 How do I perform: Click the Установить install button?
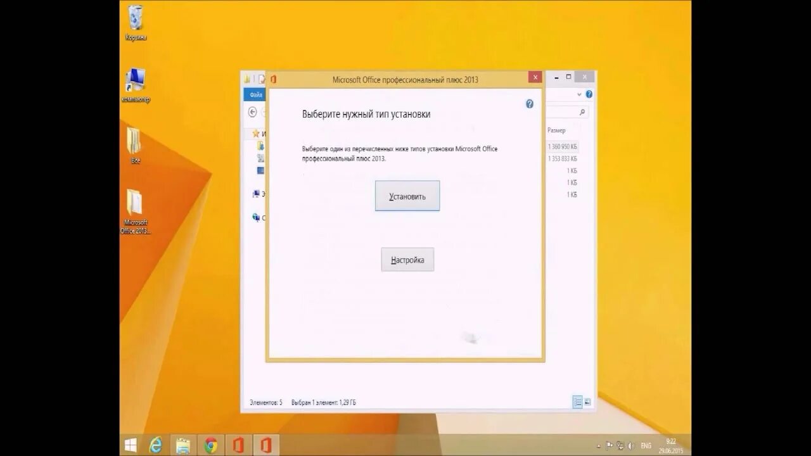pos(407,196)
